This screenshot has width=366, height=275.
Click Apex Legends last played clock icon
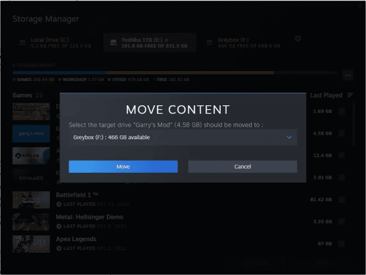click(x=59, y=248)
